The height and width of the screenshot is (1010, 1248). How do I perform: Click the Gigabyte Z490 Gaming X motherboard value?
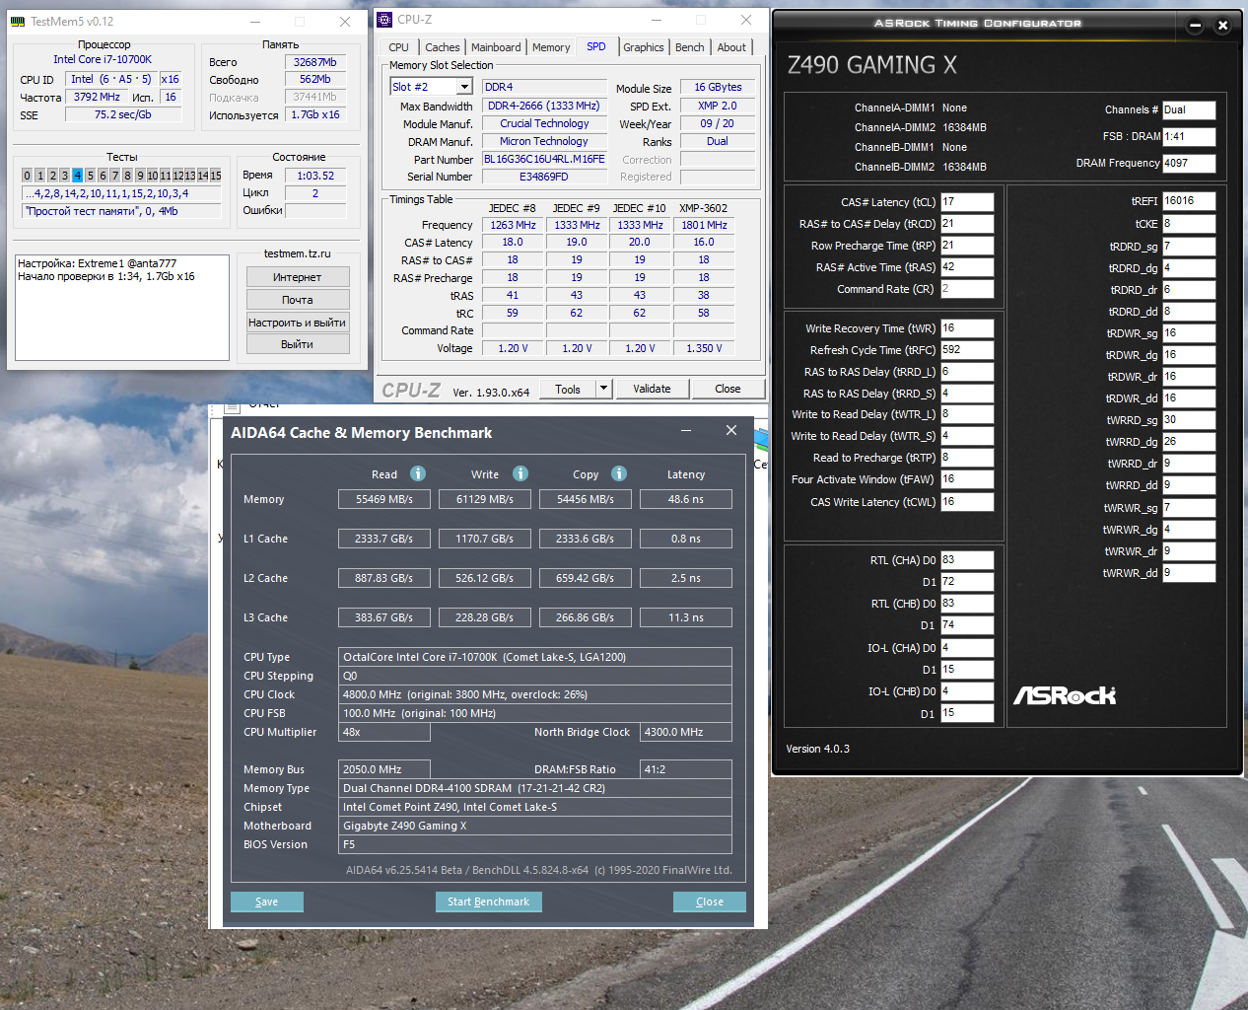pos(535,826)
